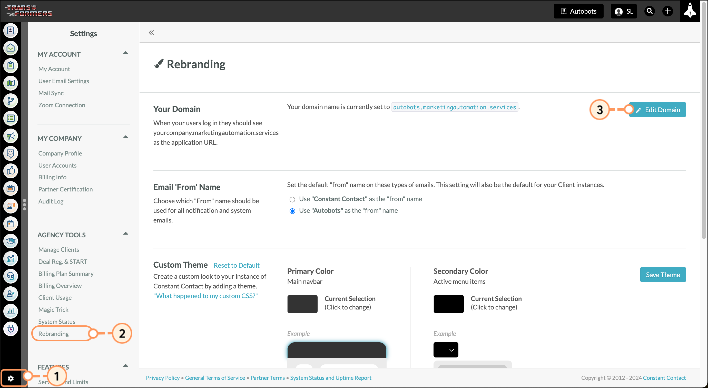Open the folded map icon
Screen dimensions: 708x388
[x=11, y=83]
